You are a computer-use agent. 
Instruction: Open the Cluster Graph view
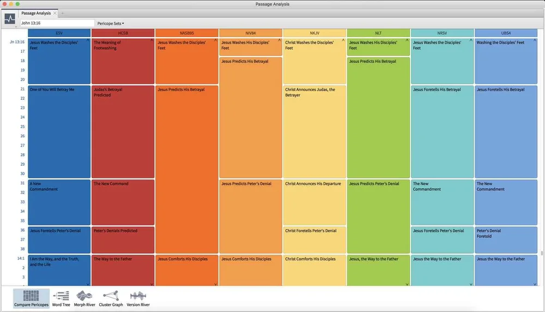click(x=111, y=298)
